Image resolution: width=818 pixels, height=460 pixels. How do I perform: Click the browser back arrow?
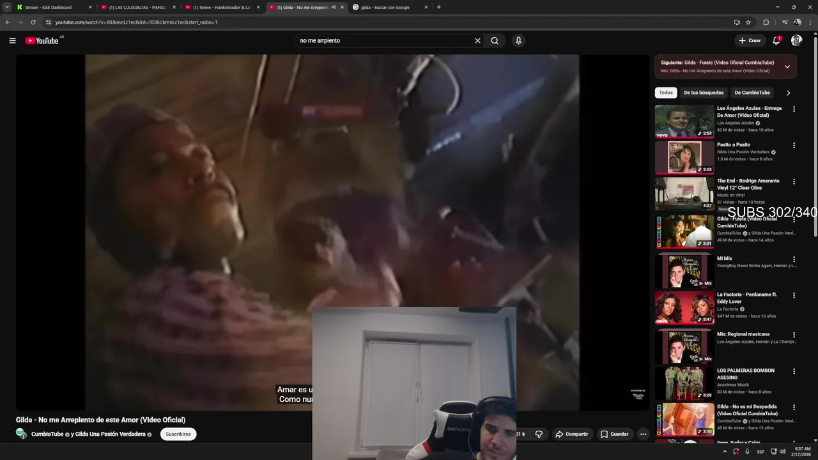tap(8, 22)
